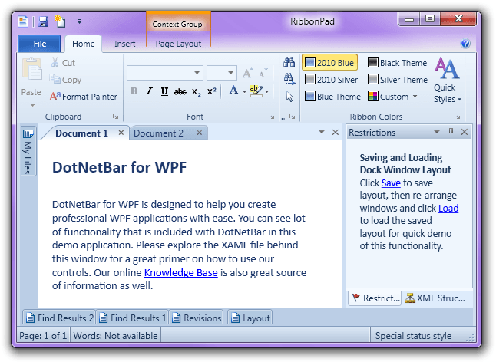Switch to the XML Struc... tab
The image size is (496, 362).
[x=435, y=298]
